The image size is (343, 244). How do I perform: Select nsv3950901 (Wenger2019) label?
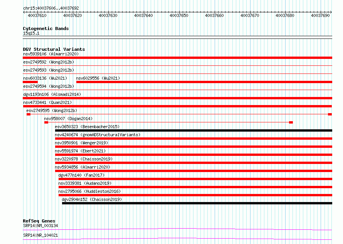coord(81,143)
